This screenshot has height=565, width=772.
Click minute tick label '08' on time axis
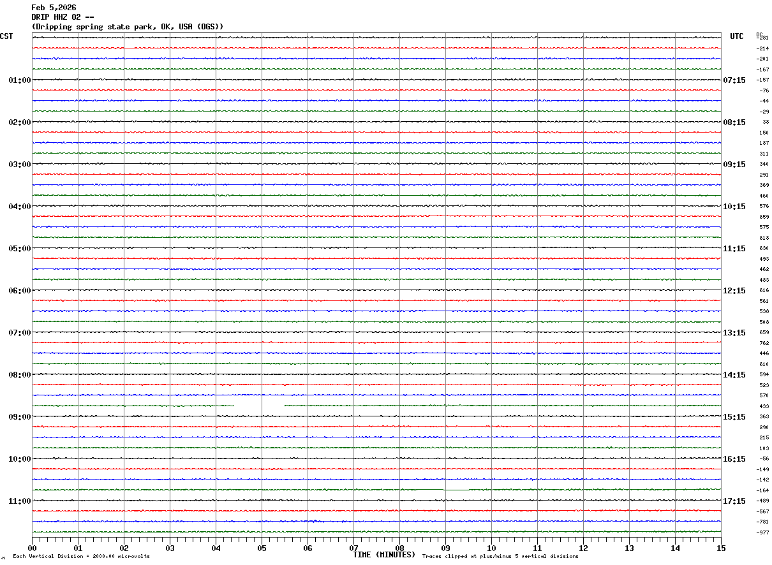click(x=399, y=548)
